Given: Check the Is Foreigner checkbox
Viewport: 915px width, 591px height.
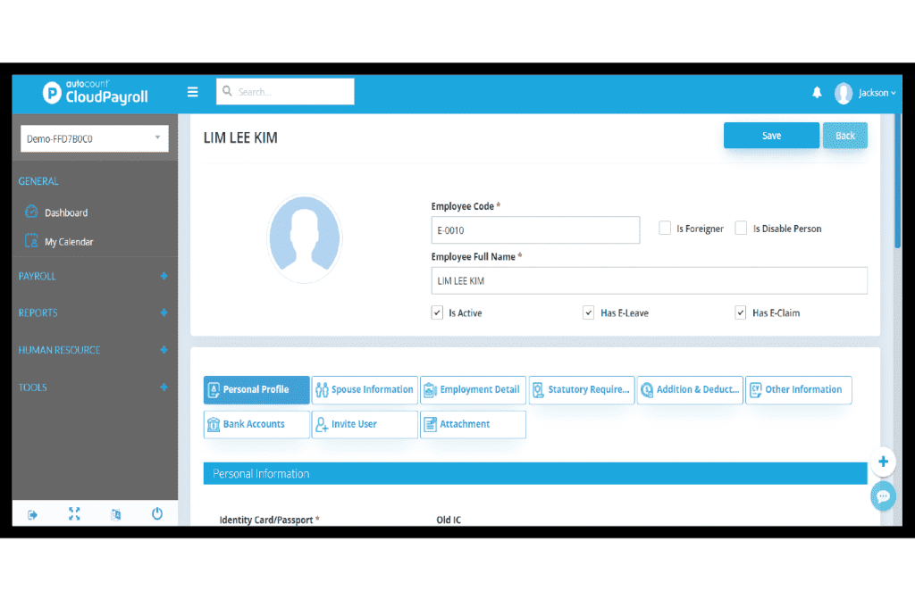Looking at the screenshot, I should 665,229.
